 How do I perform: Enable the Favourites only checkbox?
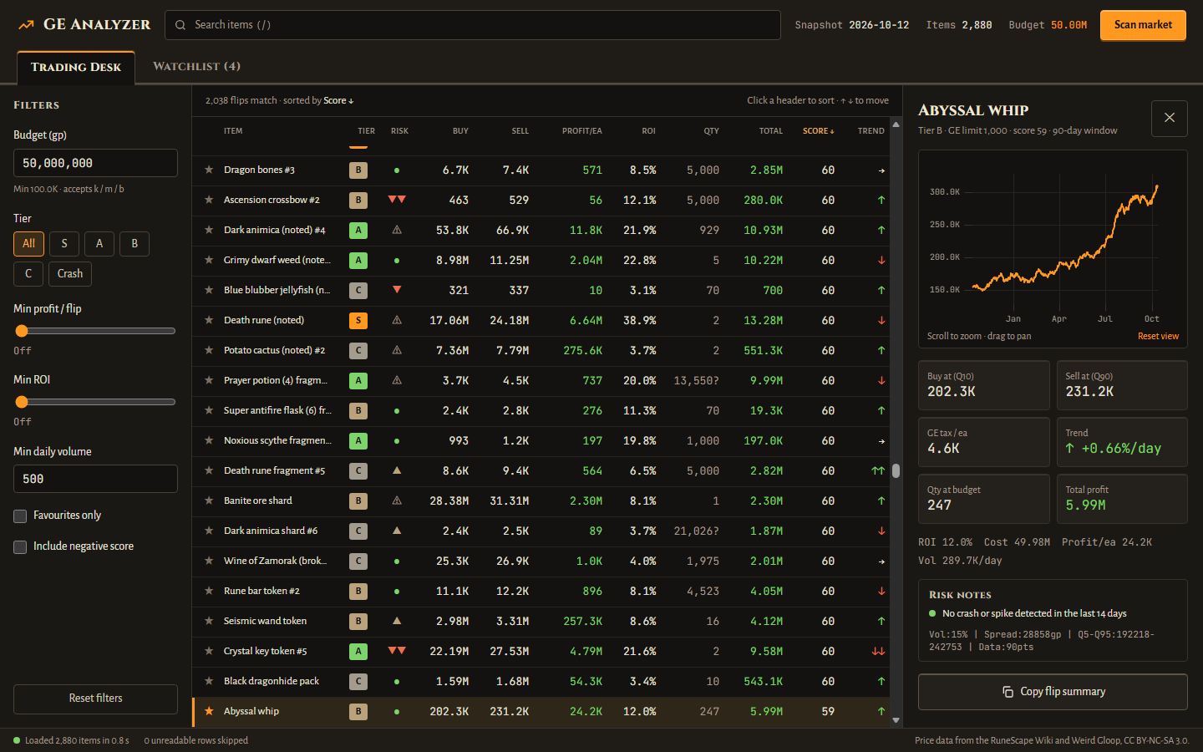pos(20,516)
